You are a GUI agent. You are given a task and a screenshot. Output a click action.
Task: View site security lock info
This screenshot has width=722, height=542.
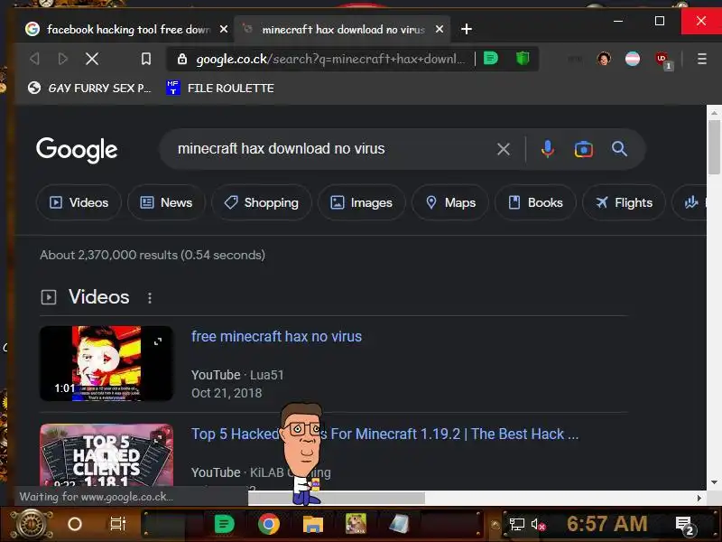coord(182,59)
